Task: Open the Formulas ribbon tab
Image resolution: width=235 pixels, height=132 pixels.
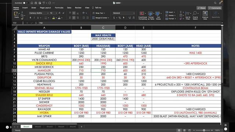Action: click(59, 8)
